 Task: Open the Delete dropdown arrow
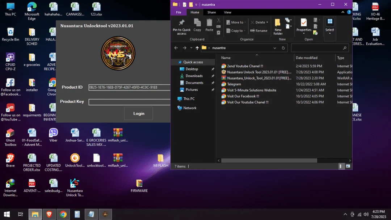267,22
